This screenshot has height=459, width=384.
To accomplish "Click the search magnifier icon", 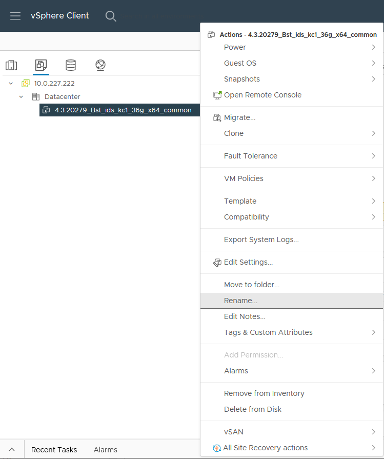I will 111,16.
